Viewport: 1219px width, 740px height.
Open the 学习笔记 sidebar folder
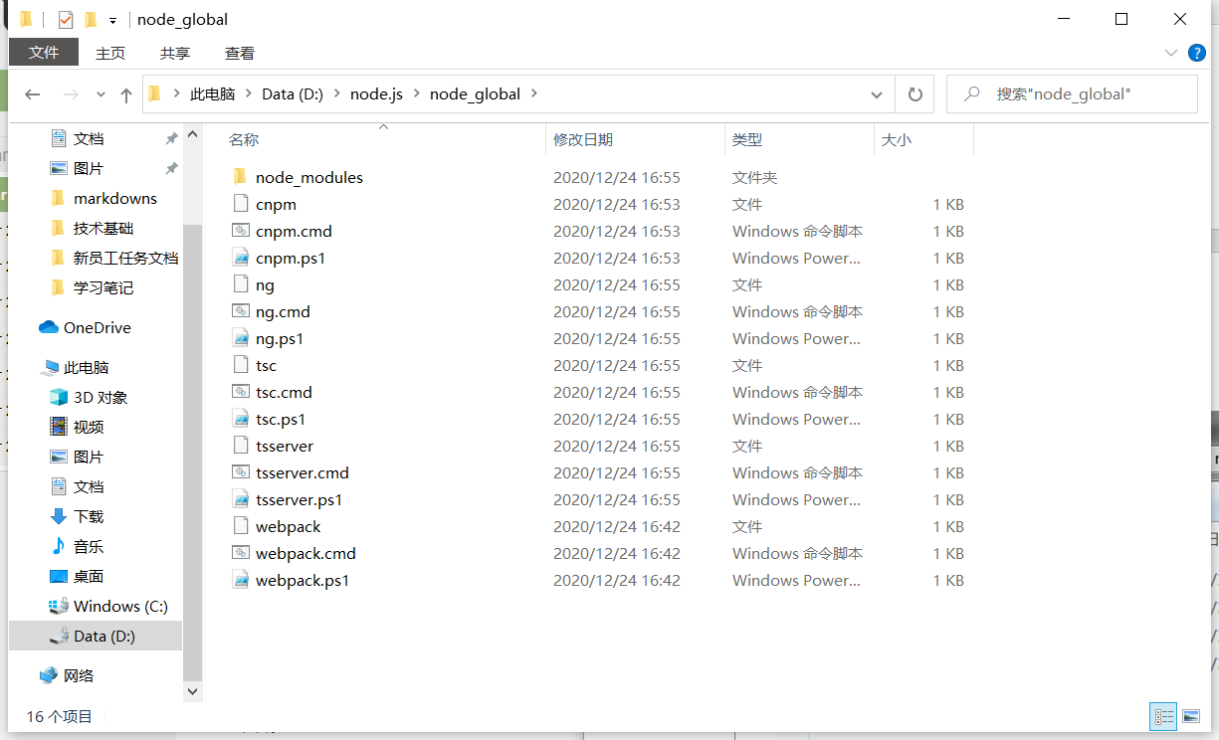click(x=103, y=287)
